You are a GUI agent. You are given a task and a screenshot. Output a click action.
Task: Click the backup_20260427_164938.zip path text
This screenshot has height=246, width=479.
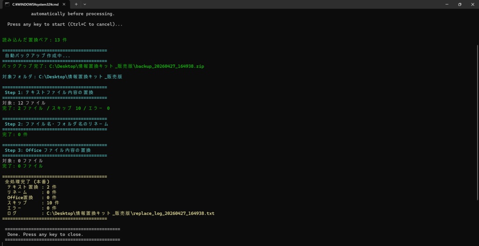[x=169, y=67]
